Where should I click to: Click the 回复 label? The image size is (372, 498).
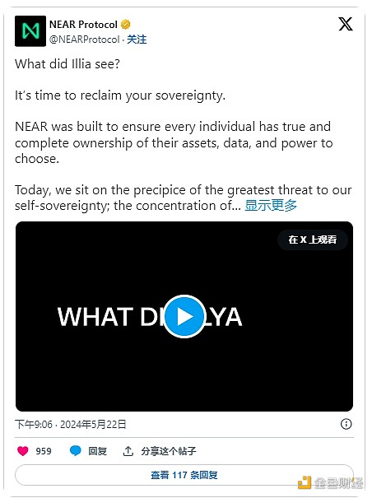pyautogui.click(x=97, y=451)
